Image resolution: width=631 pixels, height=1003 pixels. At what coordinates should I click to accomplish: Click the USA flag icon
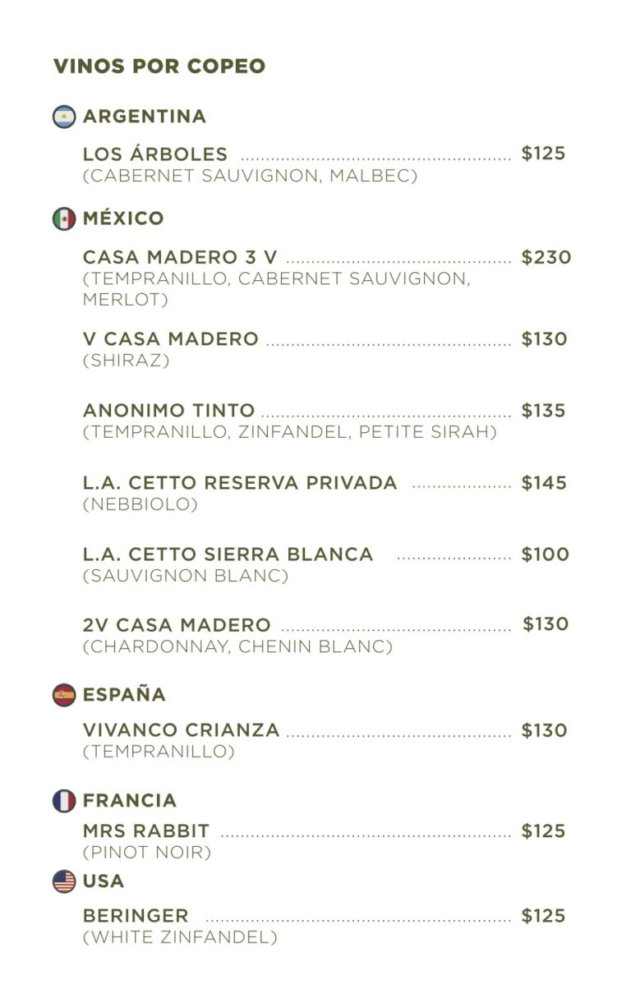(64, 881)
